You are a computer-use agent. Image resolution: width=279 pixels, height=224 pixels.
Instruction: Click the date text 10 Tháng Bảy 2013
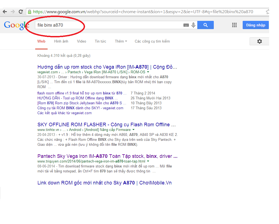click(146, 103)
